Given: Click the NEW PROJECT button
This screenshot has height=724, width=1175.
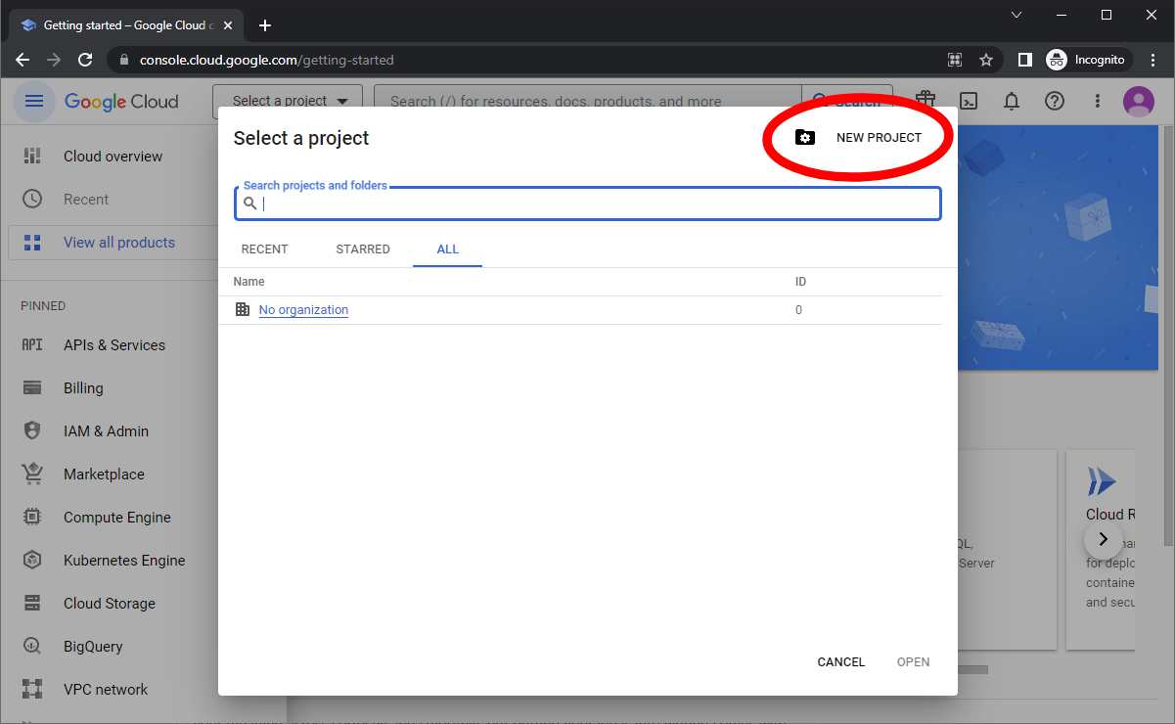Looking at the screenshot, I should 858,138.
